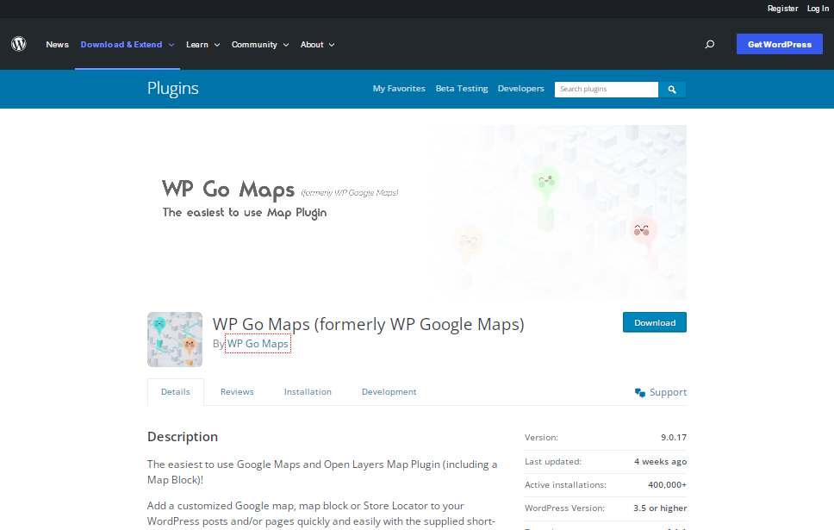Switch to the Installation tab
The height and width of the screenshot is (530, 834).
pos(308,392)
